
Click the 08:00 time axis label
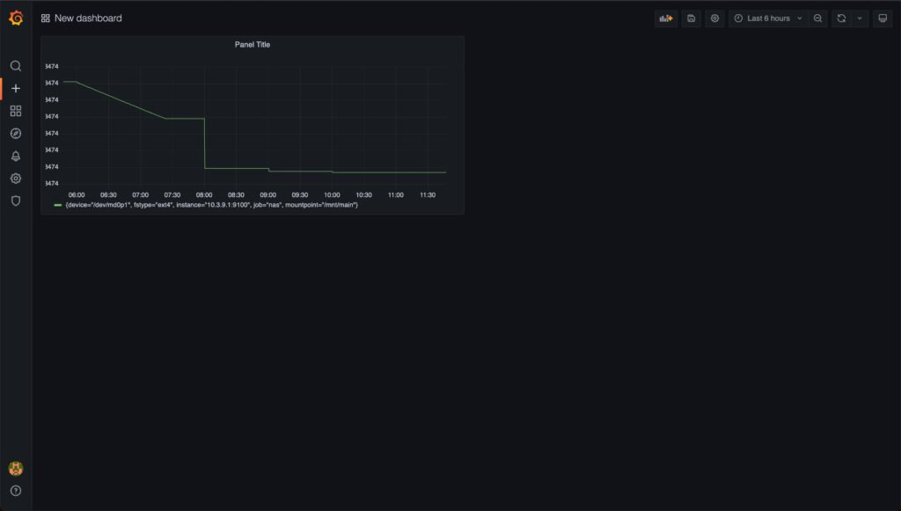click(x=204, y=195)
